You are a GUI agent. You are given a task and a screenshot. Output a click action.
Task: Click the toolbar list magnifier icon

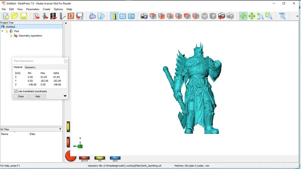pos(131,16)
